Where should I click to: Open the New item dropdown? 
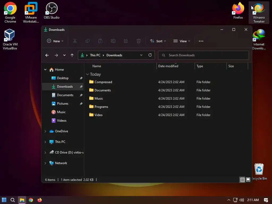(55, 41)
